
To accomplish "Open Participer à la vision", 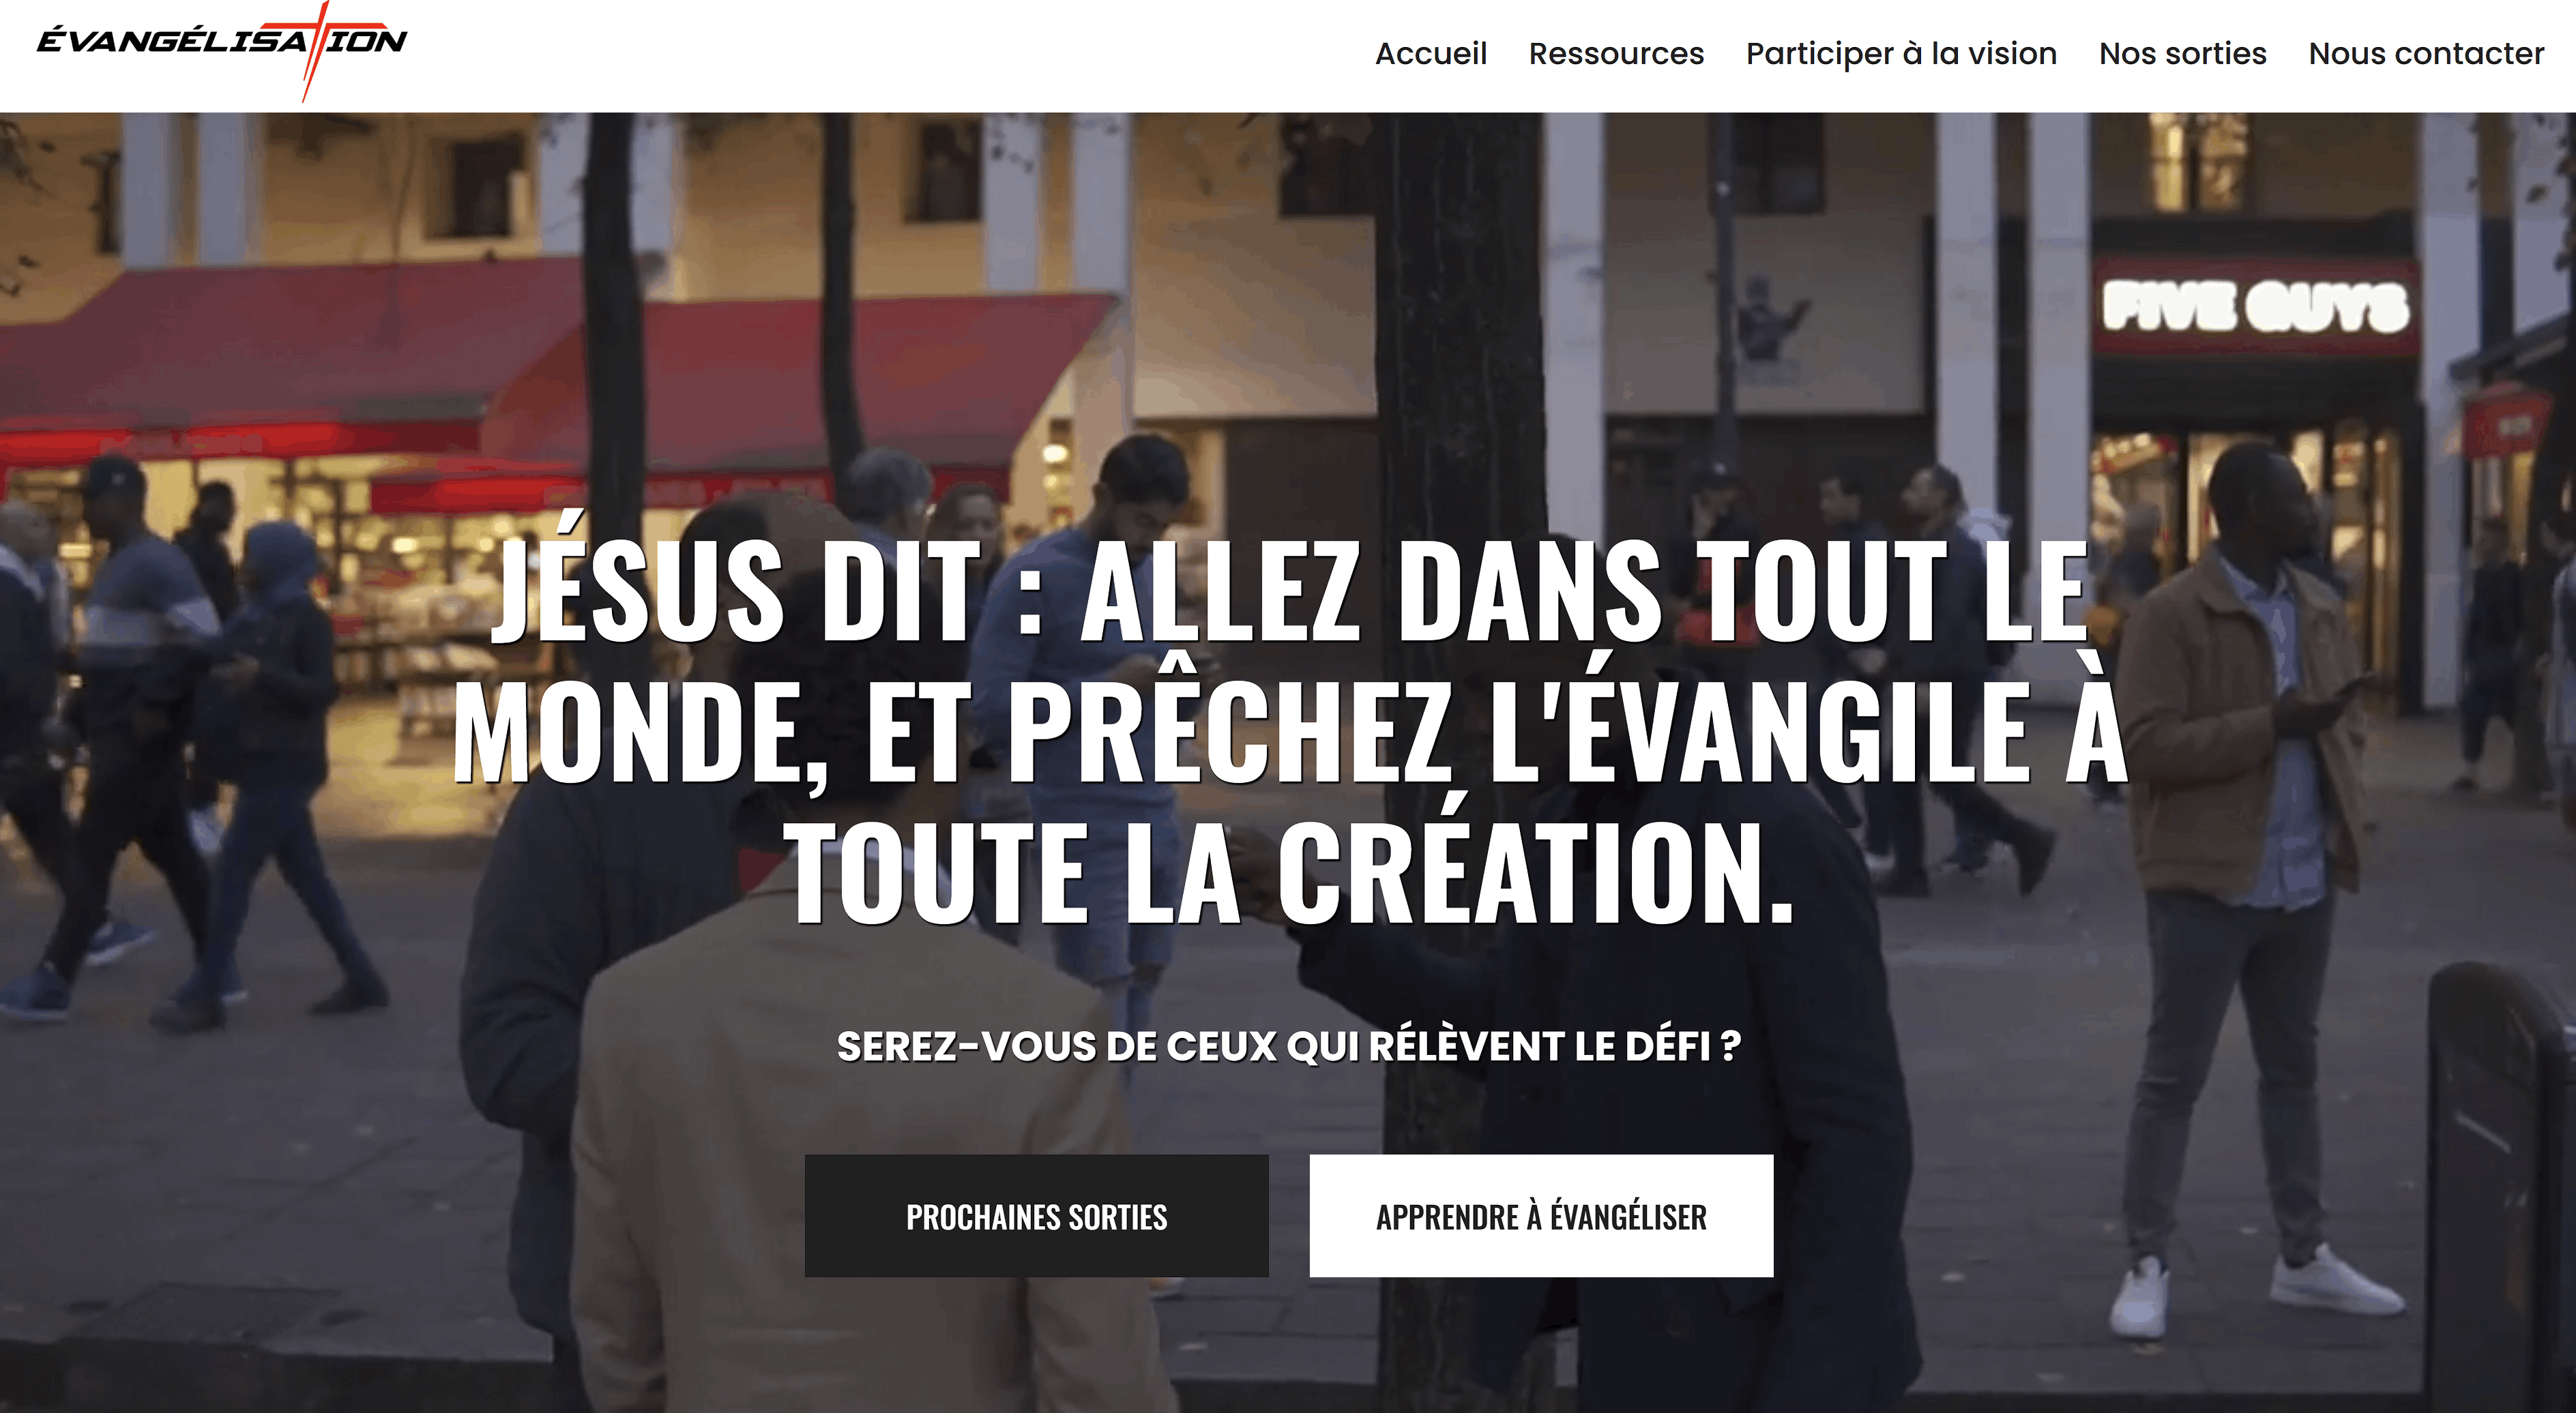I will click(1901, 54).
